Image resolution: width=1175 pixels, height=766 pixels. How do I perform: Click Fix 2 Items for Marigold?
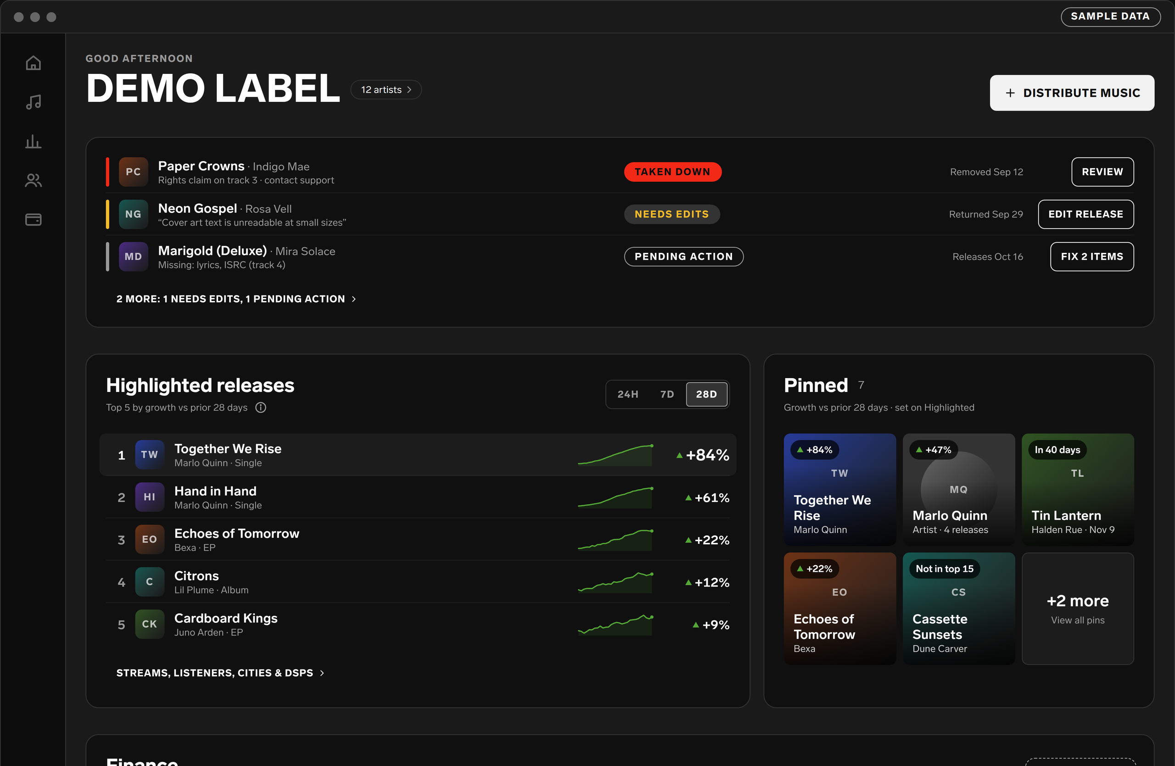pyautogui.click(x=1092, y=257)
